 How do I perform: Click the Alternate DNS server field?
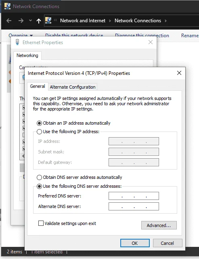(x=134, y=206)
